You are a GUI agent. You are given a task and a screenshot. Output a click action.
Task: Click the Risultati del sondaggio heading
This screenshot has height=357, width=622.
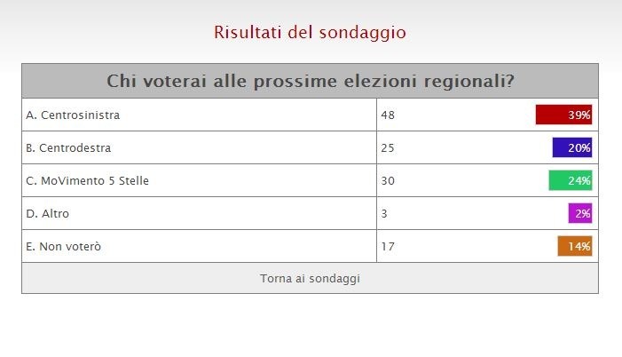(310, 33)
